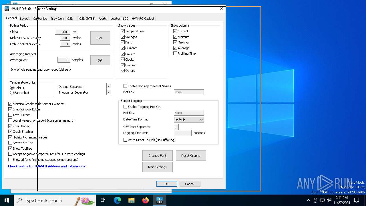This screenshot has height=206, width=366.
Task: Open the Tray Icon tab
Action: 57,19
